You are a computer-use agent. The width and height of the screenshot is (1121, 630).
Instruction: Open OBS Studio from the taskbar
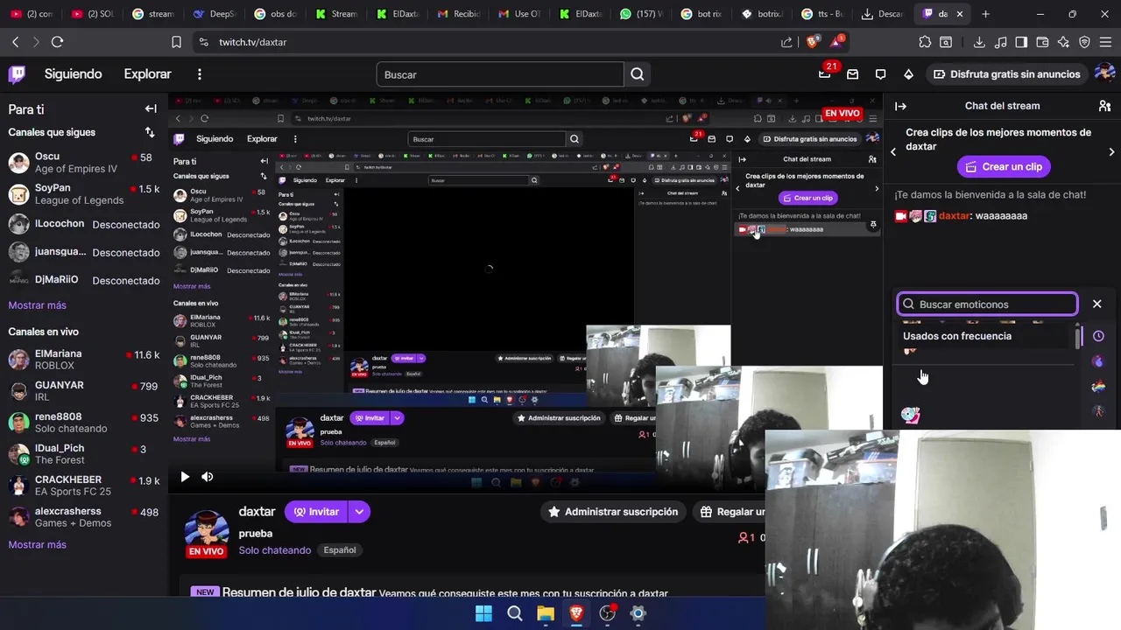coord(607,614)
